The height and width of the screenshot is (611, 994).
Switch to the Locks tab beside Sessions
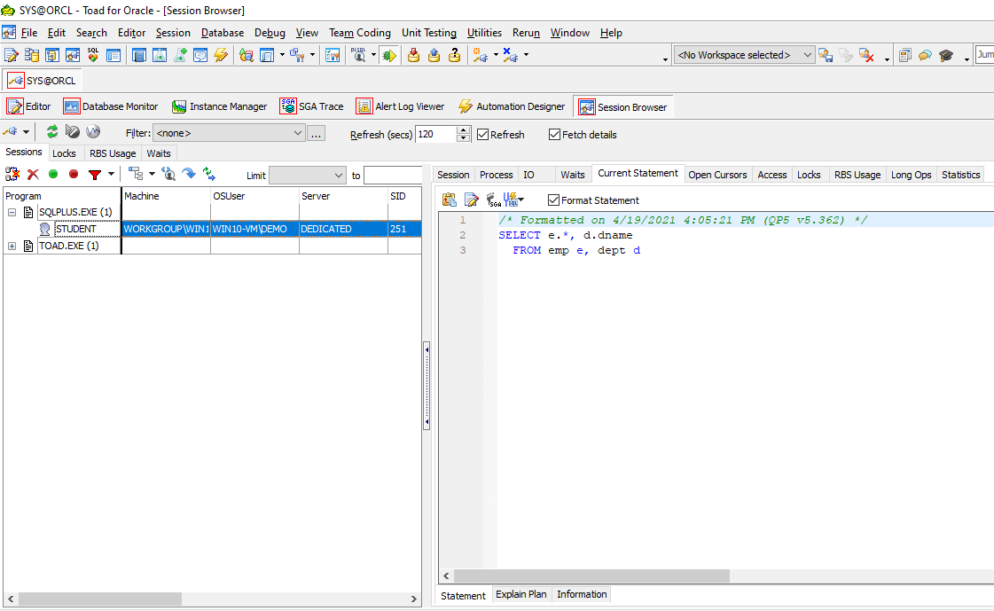point(63,153)
